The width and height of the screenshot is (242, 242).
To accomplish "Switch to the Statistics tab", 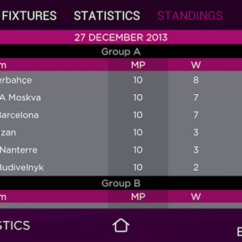I will tap(107, 16).
